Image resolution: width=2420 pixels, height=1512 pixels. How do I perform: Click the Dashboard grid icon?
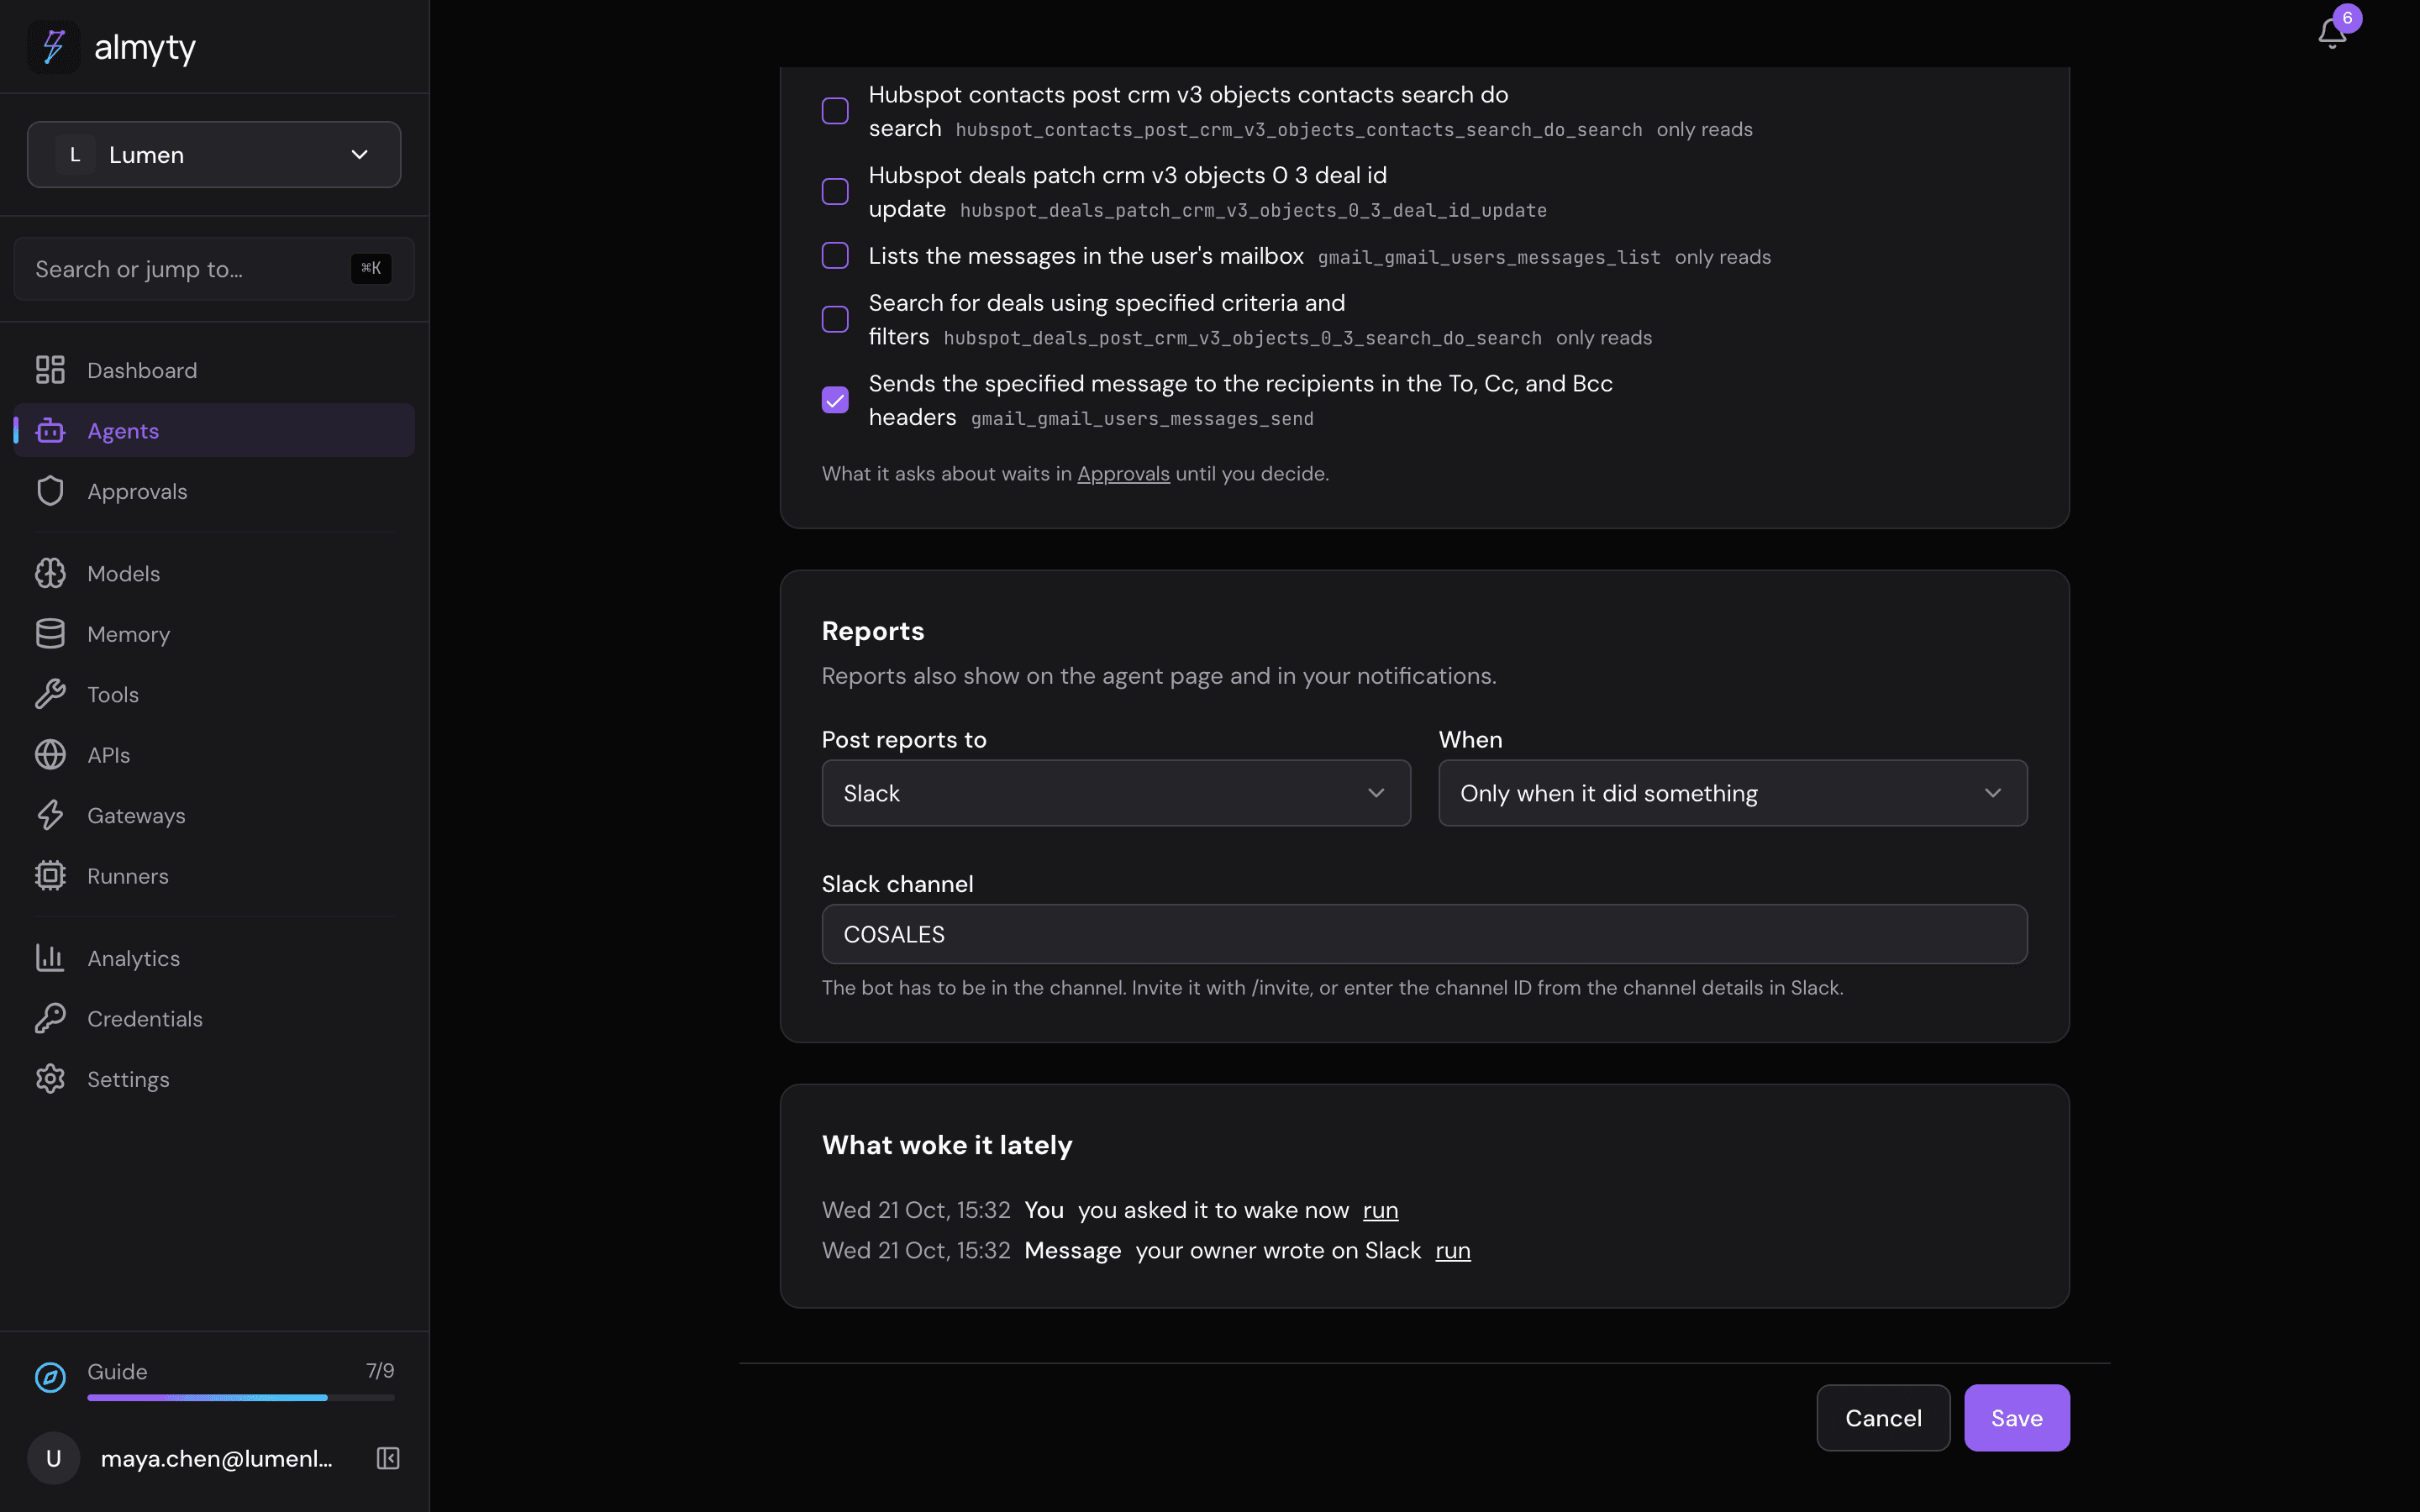click(x=50, y=370)
